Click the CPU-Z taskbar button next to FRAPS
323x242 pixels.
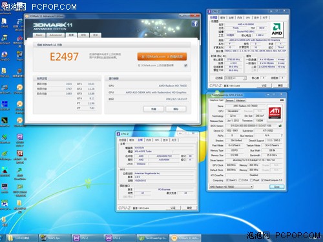click(87, 238)
